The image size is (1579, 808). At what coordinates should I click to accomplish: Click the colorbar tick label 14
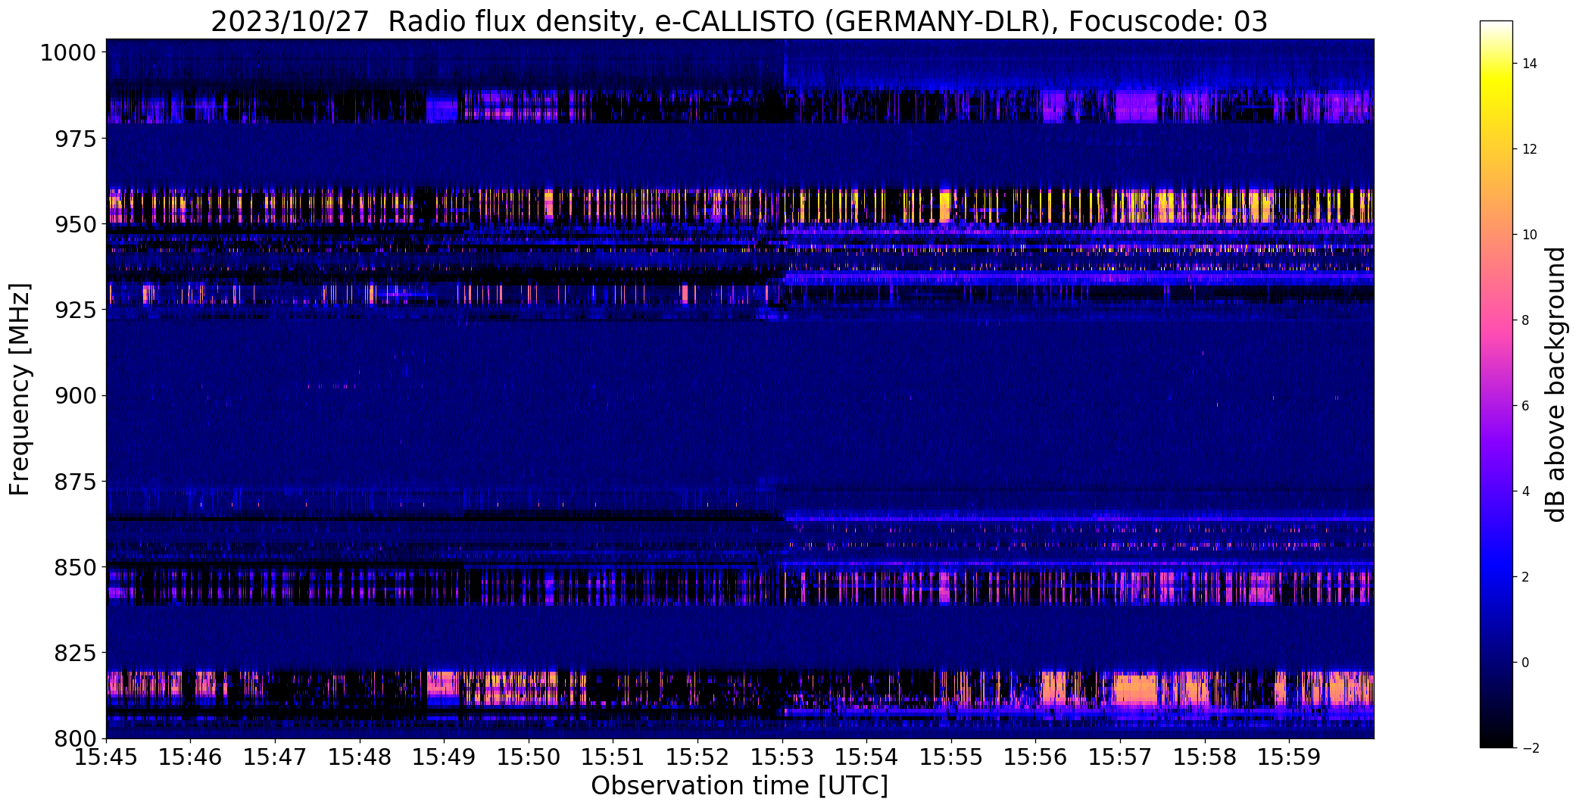[x=1530, y=64]
